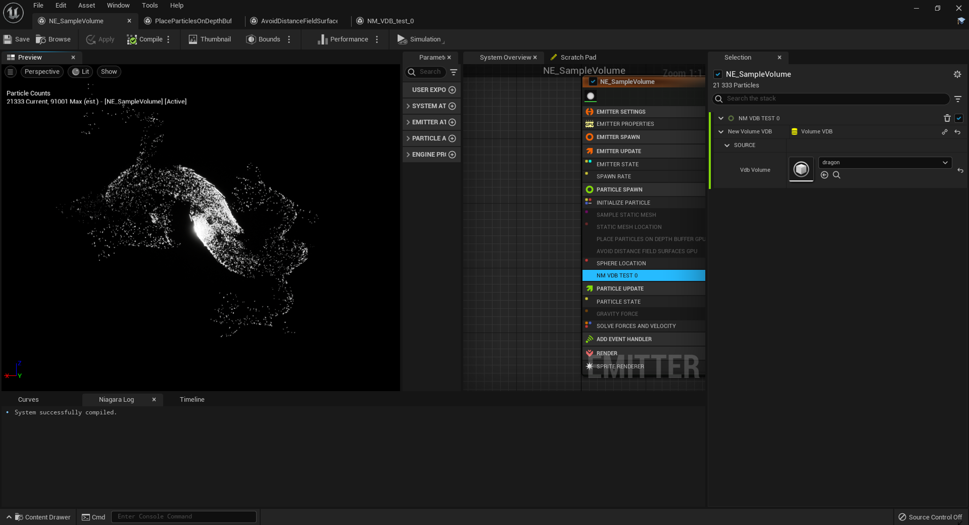Toggle Bounds display in toolbar
969x525 pixels.
click(x=263, y=39)
